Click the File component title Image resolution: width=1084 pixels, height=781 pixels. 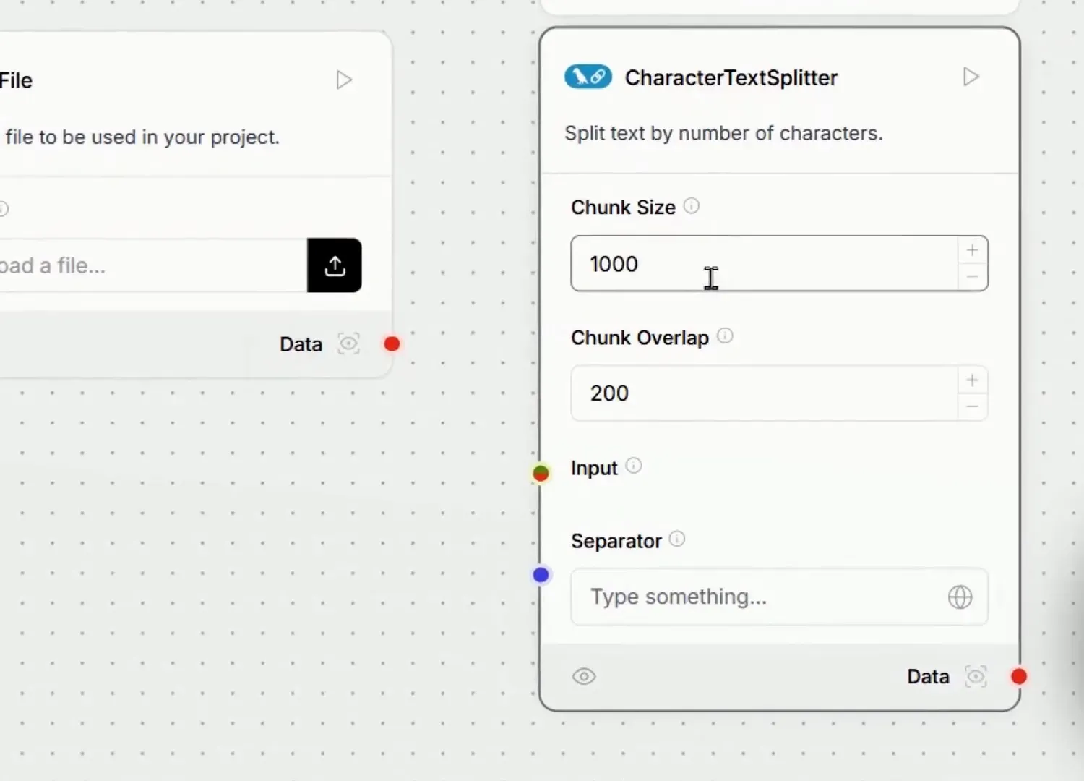[x=16, y=80]
